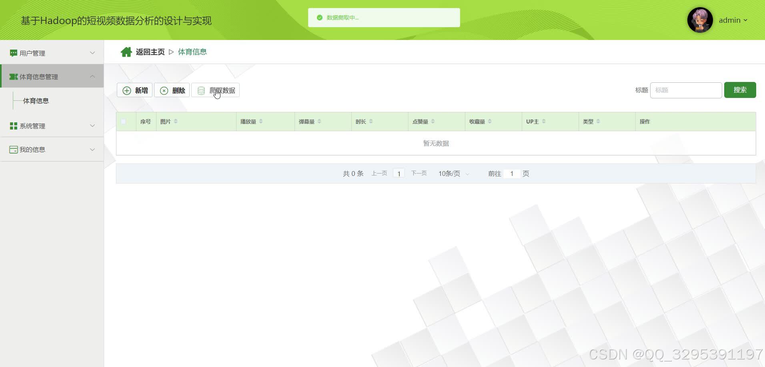765x367 pixels.
Task: Select the 体育信息 submenu item
Action: [36, 101]
